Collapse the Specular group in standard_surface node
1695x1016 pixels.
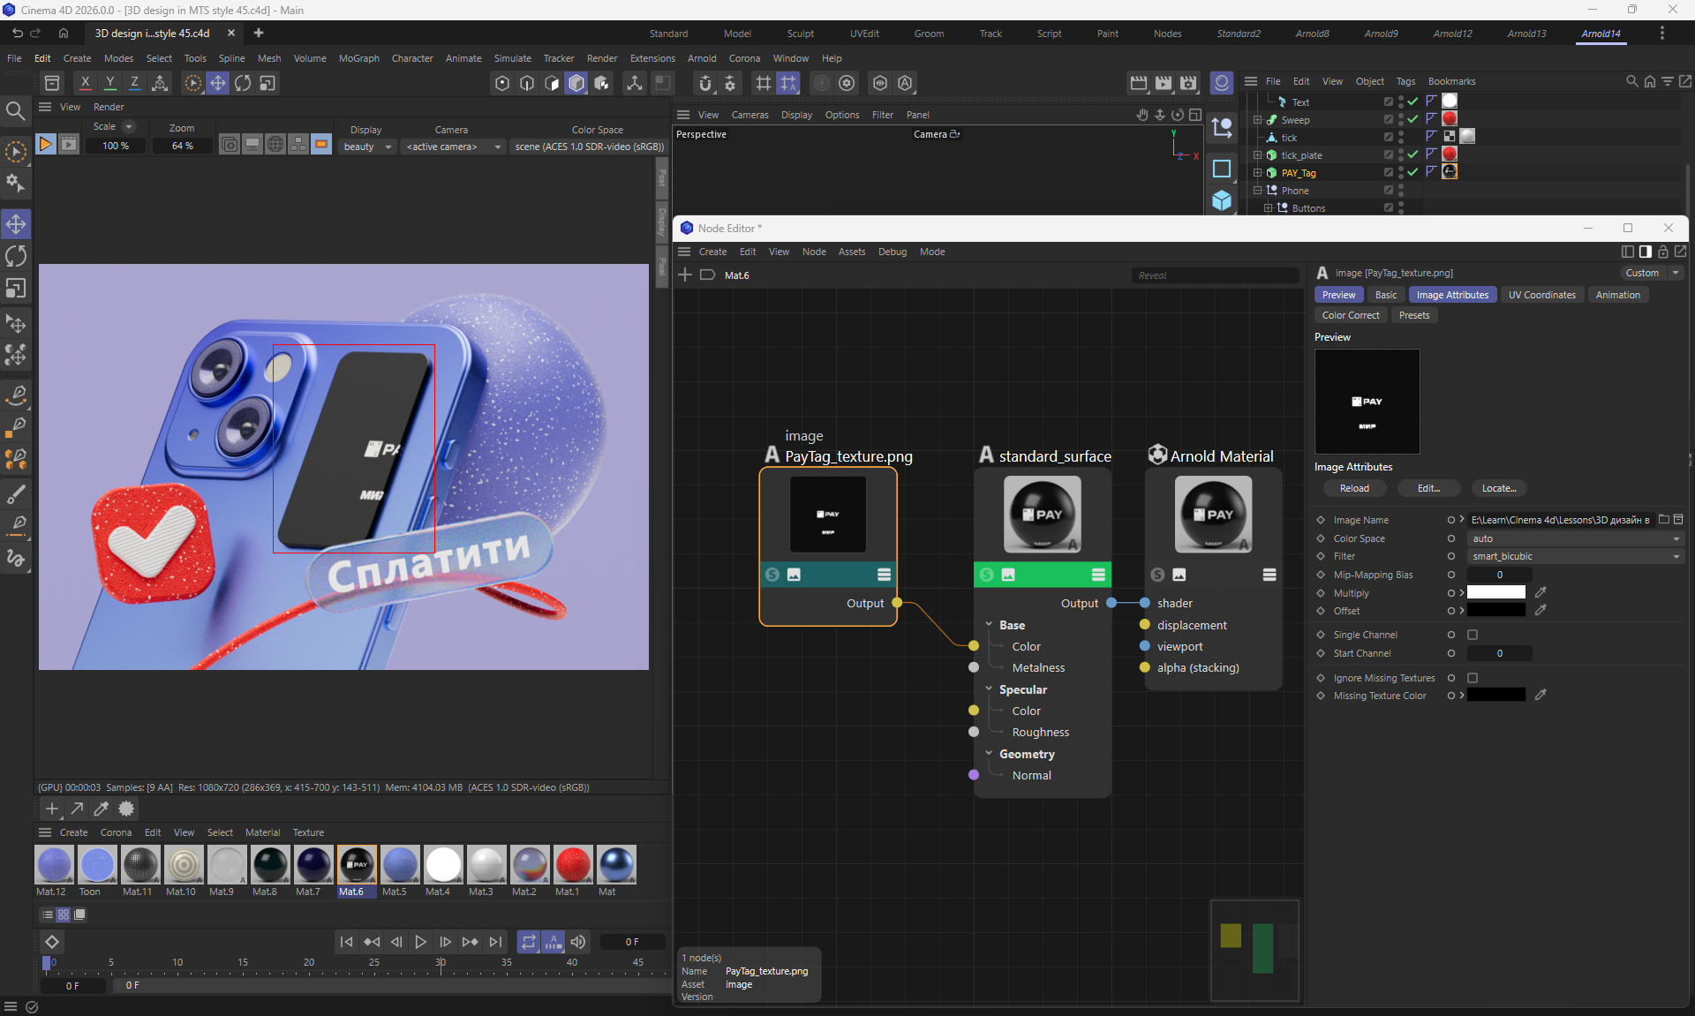[989, 689]
